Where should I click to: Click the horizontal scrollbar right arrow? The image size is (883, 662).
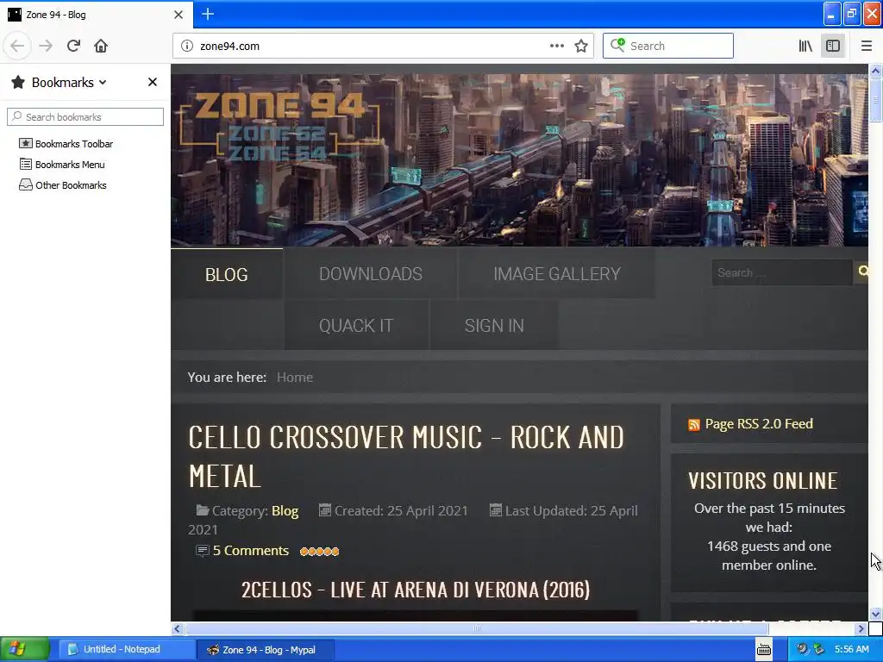[x=861, y=628]
